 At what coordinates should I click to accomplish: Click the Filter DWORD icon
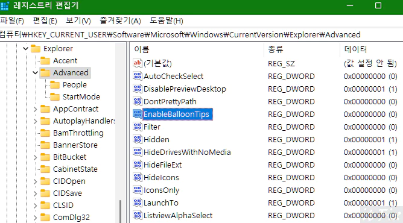pos(138,127)
